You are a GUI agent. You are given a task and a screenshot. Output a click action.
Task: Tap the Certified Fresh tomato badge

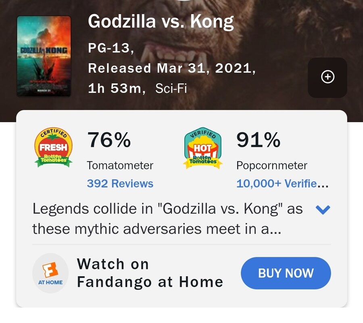[x=54, y=148]
